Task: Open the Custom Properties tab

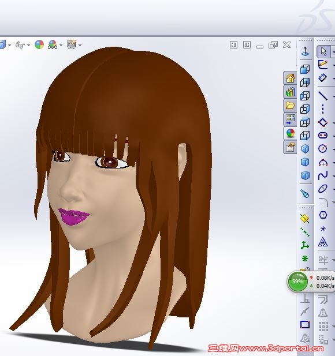Action: coord(290,147)
